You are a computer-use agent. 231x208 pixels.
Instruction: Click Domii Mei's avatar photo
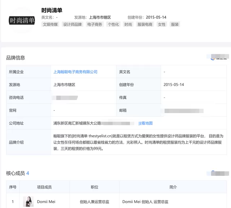tap(28, 201)
